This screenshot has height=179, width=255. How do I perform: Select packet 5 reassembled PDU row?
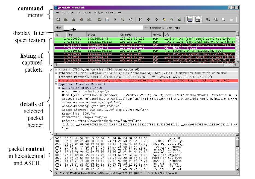(145, 51)
